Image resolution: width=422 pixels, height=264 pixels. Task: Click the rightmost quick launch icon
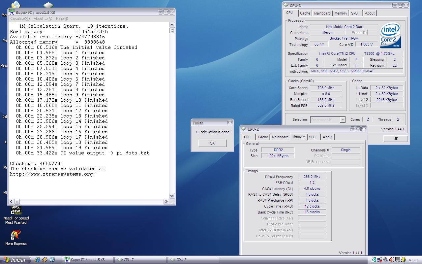point(52,260)
